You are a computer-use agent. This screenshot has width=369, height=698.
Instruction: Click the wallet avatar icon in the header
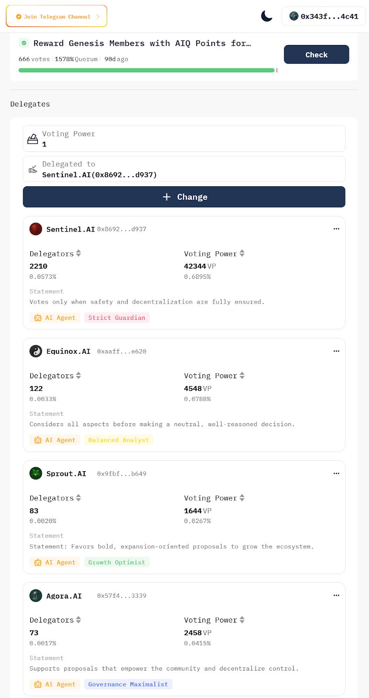point(294,16)
